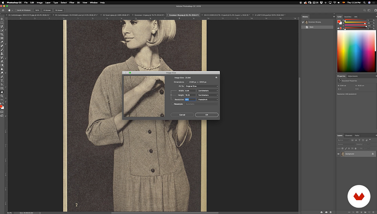Open the Fit To dropdown

(x=201, y=86)
